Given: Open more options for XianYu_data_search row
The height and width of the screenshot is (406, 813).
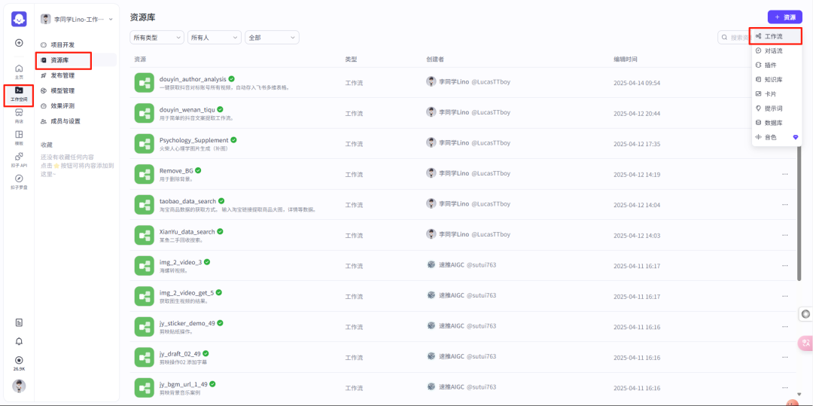Looking at the screenshot, I should click(784, 236).
